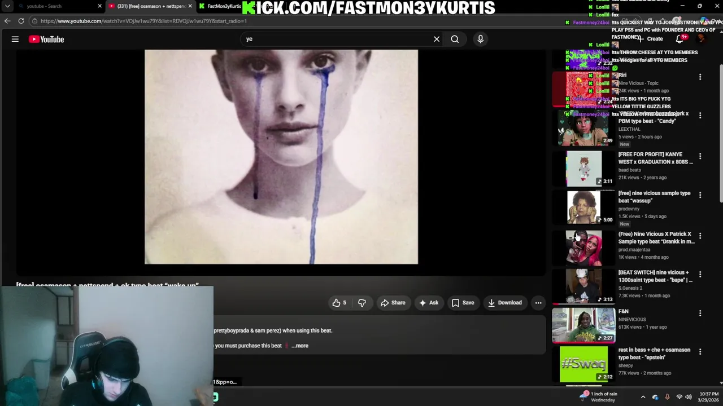Go to the YouTube home logo

click(x=46, y=39)
